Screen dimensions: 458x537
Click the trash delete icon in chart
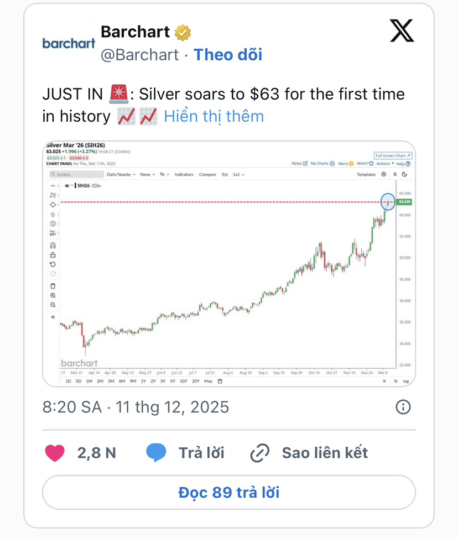tap(53, 286)
